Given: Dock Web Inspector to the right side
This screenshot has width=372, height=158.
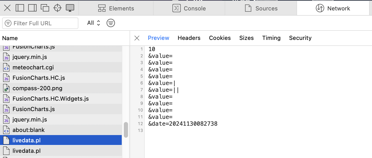Looking at the screenshot, I should pyautogui.click(x=32, y=8).
